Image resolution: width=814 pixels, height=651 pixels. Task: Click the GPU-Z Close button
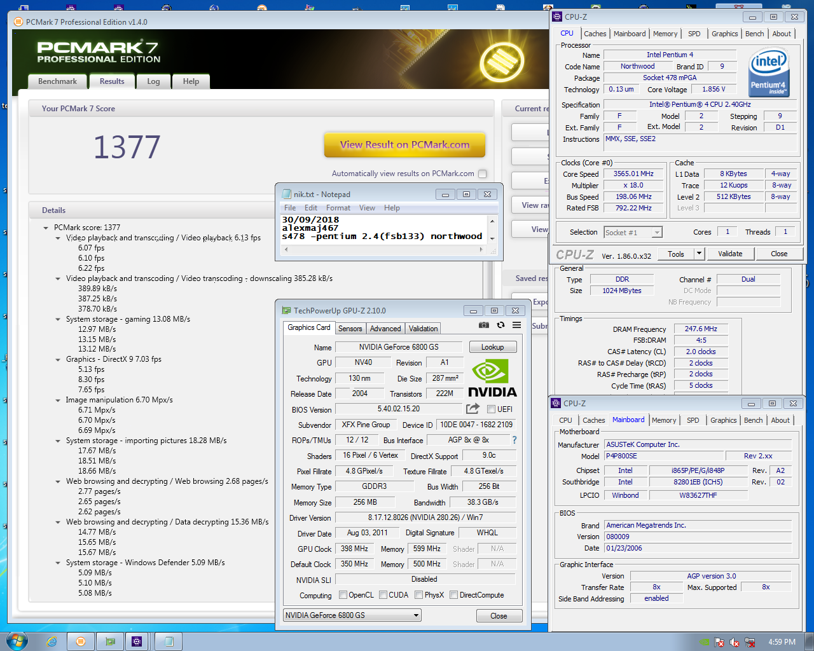[499, 616]
